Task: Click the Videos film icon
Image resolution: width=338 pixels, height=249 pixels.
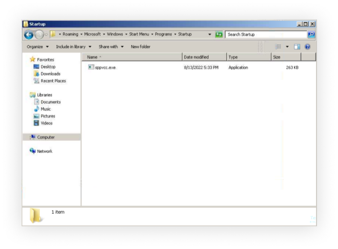Action: click(36, 123)
